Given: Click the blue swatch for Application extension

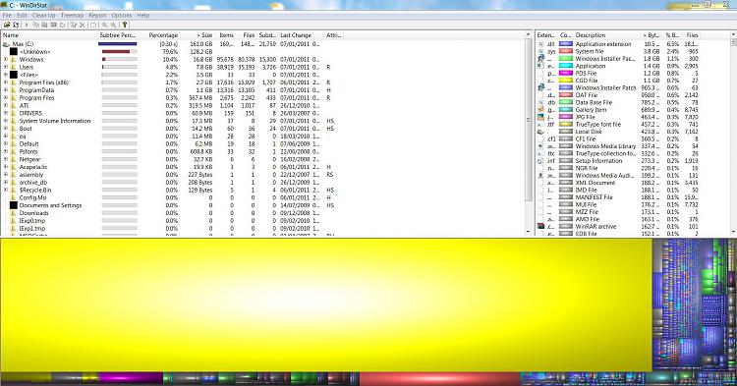Looking at the screenshot, I should (x=565, y=44).
